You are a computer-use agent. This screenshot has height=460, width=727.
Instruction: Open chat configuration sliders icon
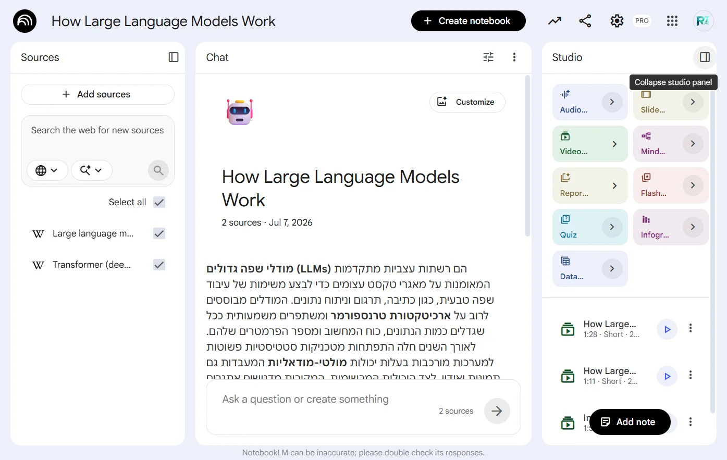pyautogui.click(x=488, y=57)
